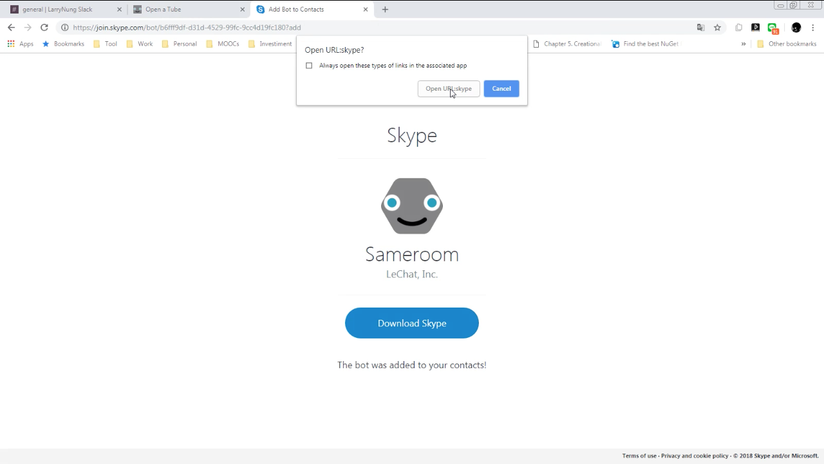Open the Other bookmarks folder

(786, 44)
